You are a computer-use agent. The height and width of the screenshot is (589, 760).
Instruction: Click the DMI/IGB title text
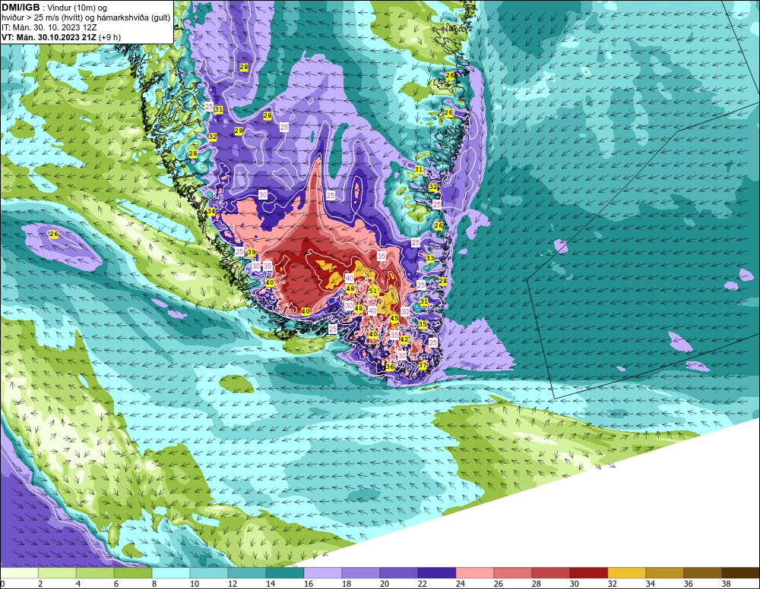pos(21,8)
